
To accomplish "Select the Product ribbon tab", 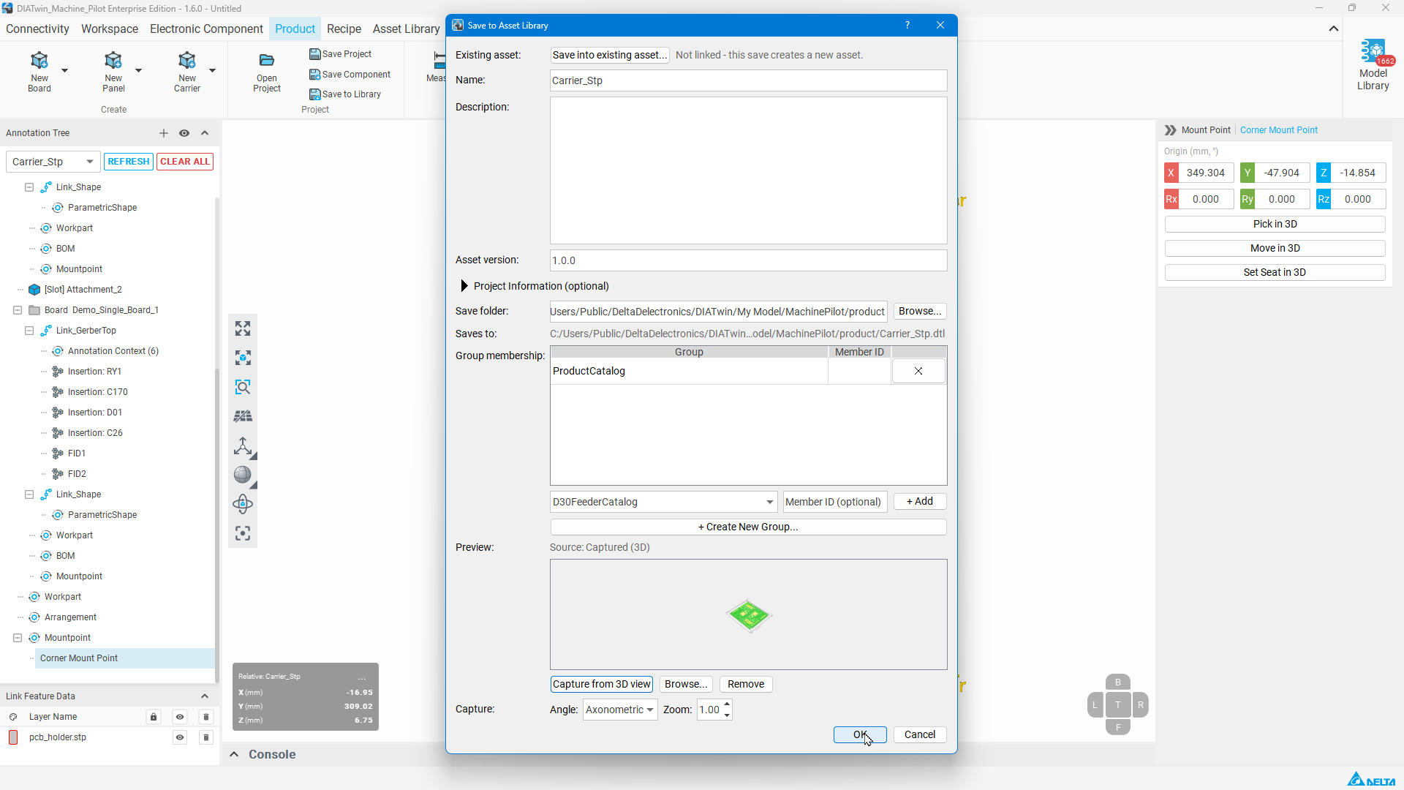I will click(295, 29).
